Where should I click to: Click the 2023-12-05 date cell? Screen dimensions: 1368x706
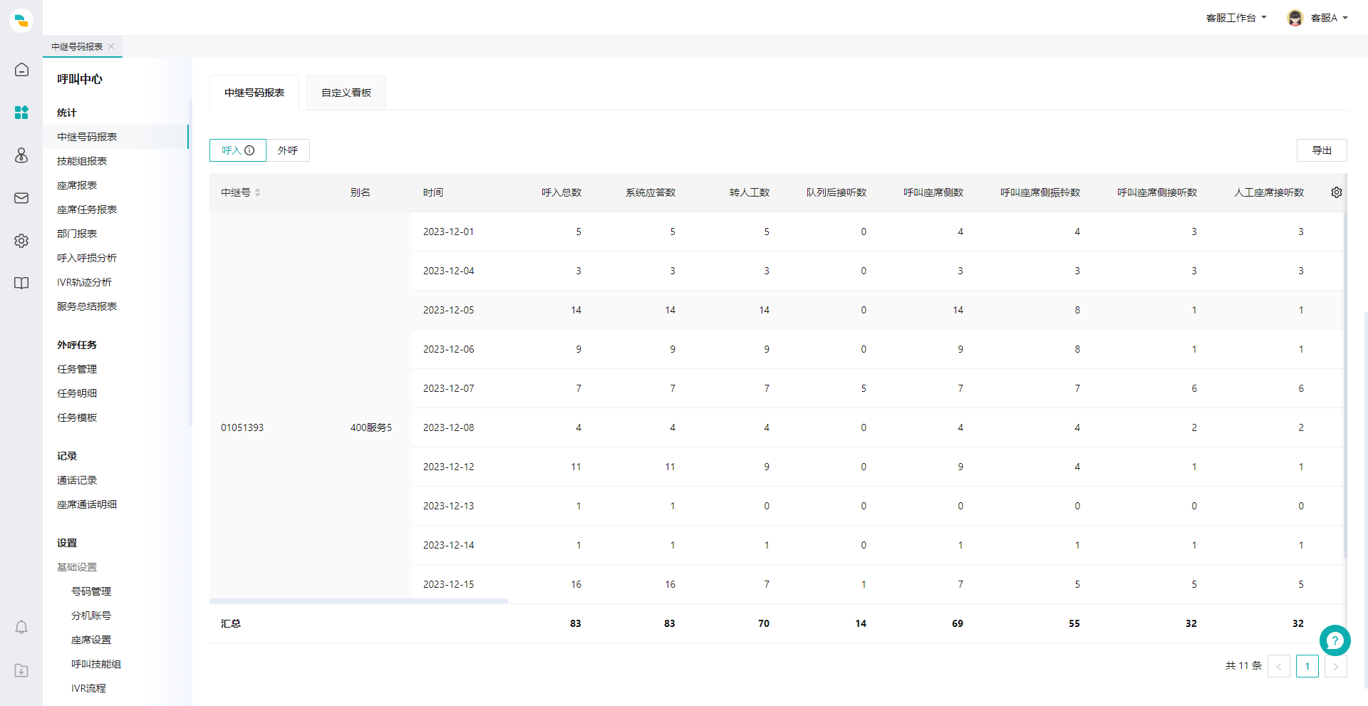pos(449,310)
